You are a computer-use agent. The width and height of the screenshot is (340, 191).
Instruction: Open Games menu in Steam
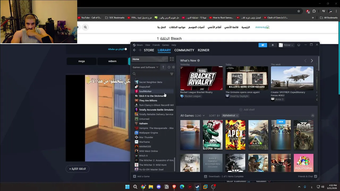(165, 45)
